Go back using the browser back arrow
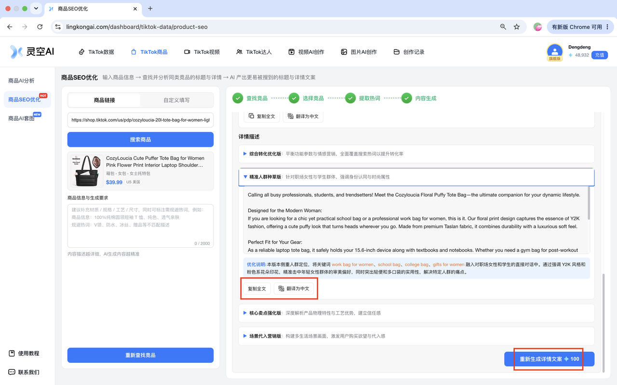Screen dimensions: 617x385 10,27
